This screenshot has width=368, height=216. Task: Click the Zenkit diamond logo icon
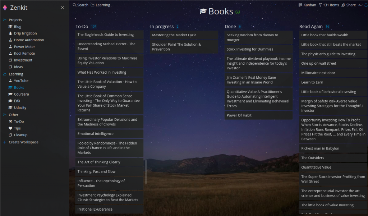pos(5,8)
